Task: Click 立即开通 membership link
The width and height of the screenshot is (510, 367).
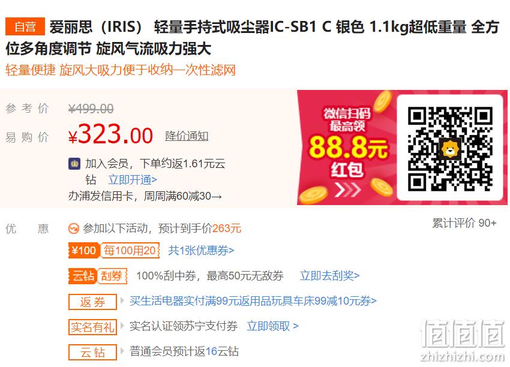Action: pyautogui.click(x=133, y=179)
